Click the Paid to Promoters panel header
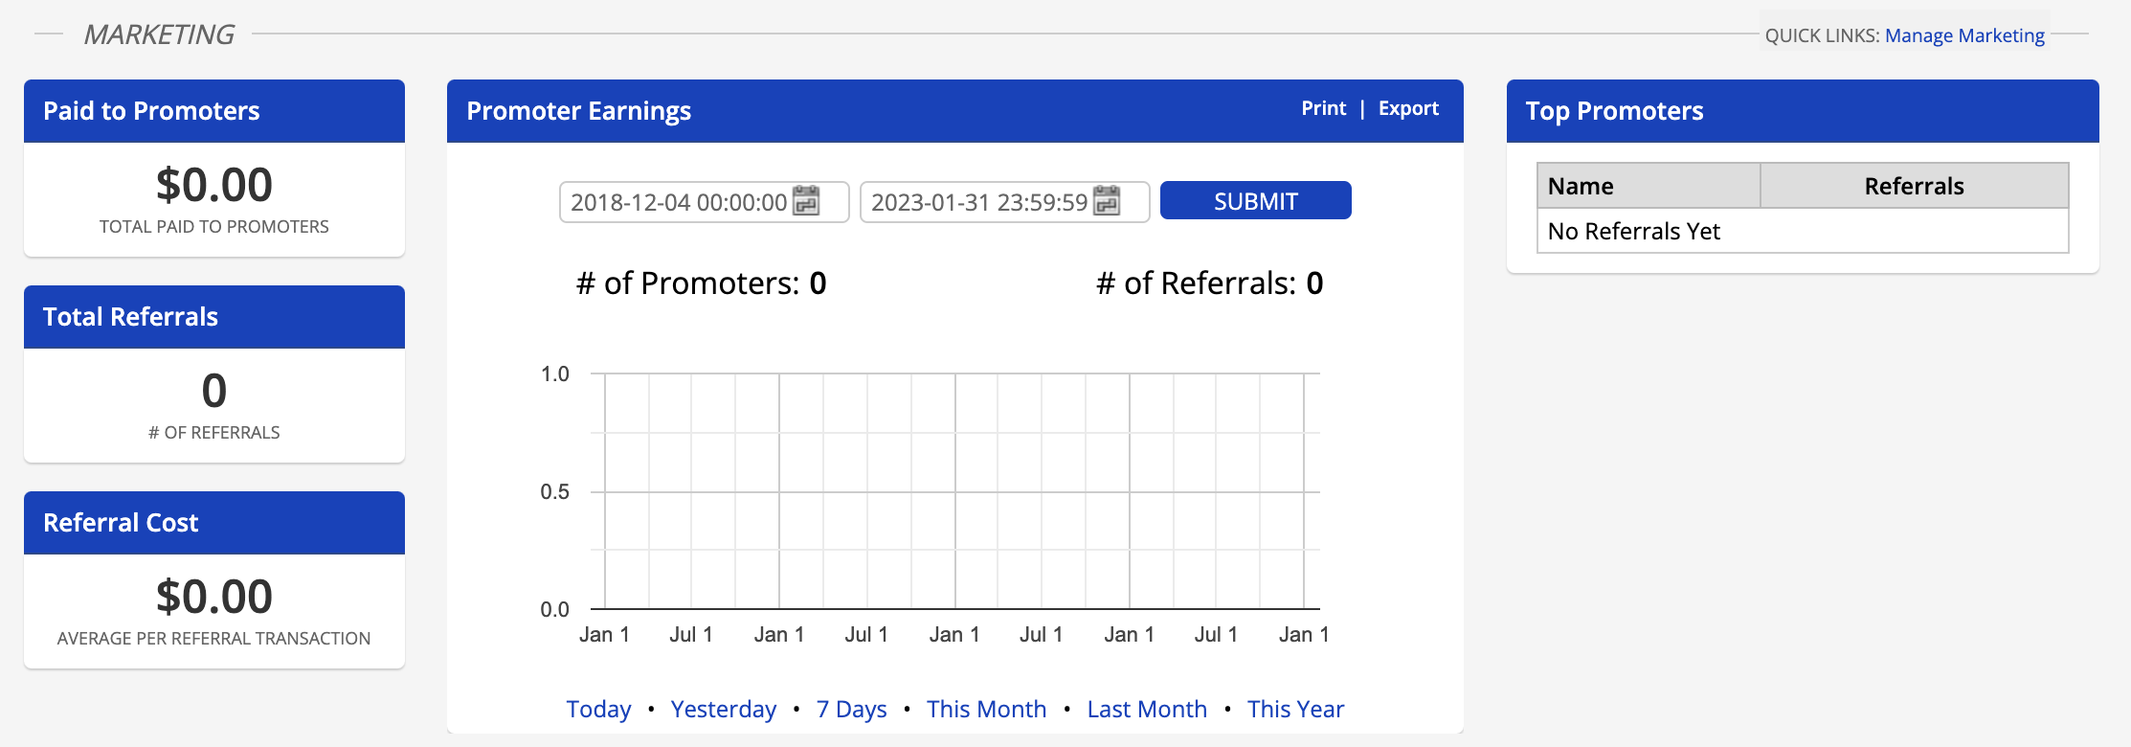2131x747 pixels. [213, 111]
